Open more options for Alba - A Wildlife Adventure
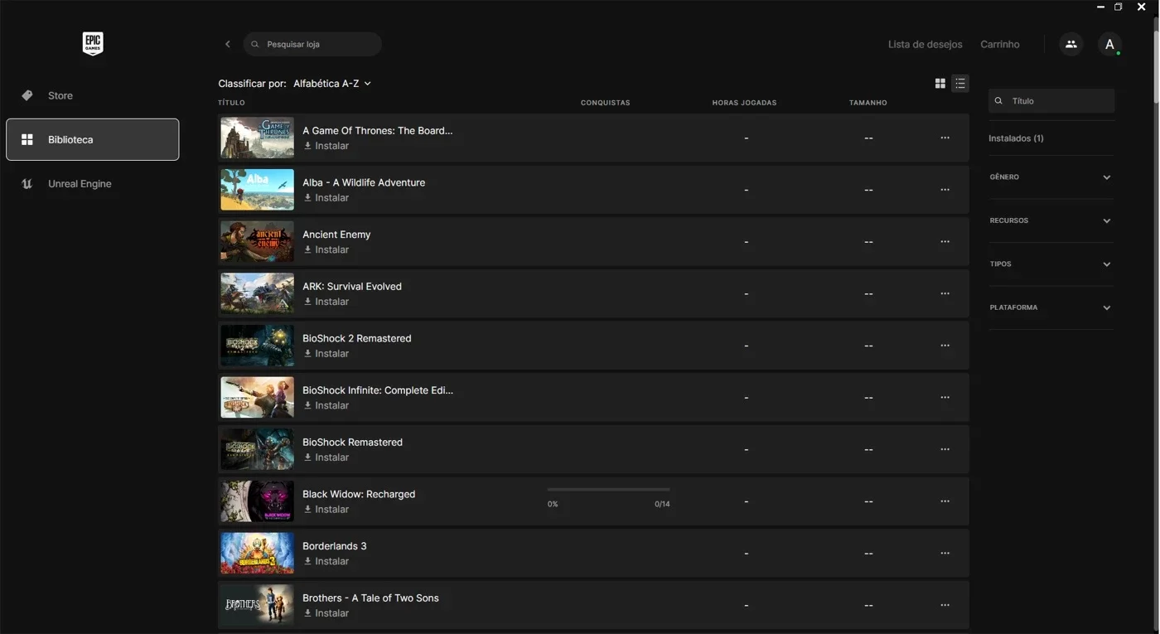The image size is (1160, 634). 945,190
